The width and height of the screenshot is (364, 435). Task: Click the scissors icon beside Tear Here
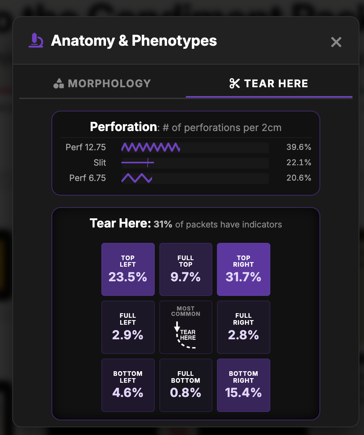(235, 83)
